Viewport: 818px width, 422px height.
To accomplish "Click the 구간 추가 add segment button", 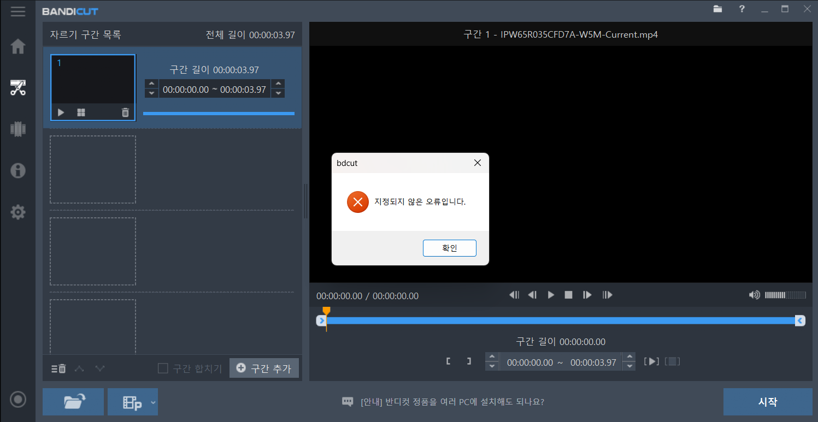I will (264, 368).
